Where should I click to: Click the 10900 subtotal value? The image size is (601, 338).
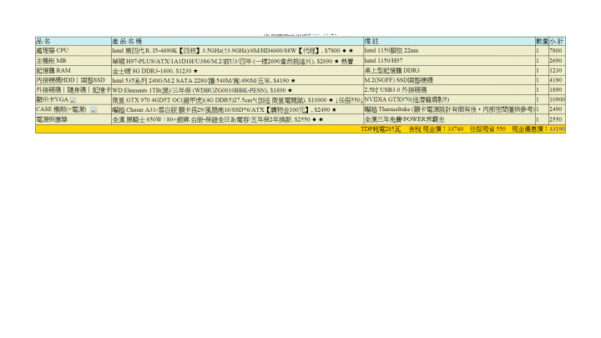coord(558,99)
